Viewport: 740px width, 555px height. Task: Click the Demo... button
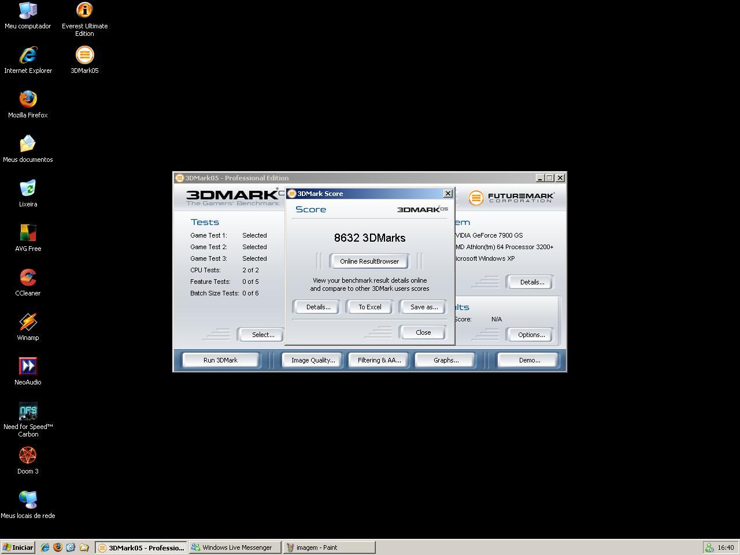point(529,360)
